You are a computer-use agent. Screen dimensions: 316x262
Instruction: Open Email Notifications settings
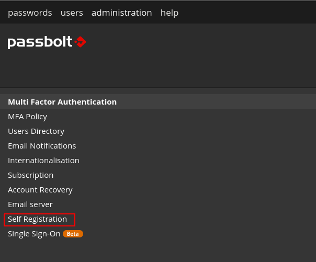click(x=42, y=146)
